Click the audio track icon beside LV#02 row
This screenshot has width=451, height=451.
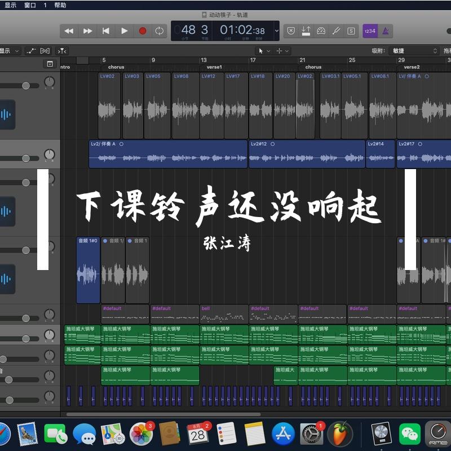[6, 114]
